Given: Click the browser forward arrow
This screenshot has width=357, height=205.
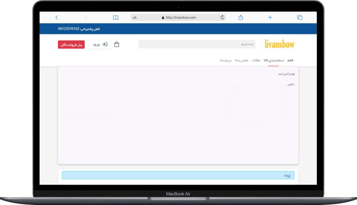Looking at the screenshot, I should [86, 17].
